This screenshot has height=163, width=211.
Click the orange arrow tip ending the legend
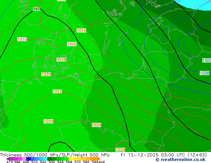coord(99,159)
